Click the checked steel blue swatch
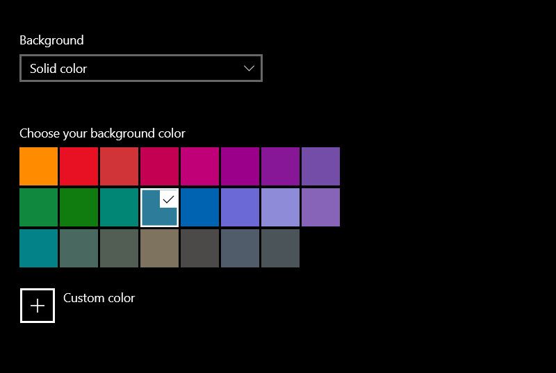556x373 pixels. (x=159, y=207)
